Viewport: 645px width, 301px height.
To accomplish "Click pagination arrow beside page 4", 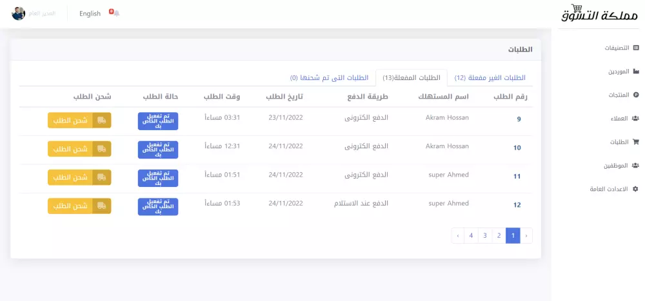I will 458,236.
